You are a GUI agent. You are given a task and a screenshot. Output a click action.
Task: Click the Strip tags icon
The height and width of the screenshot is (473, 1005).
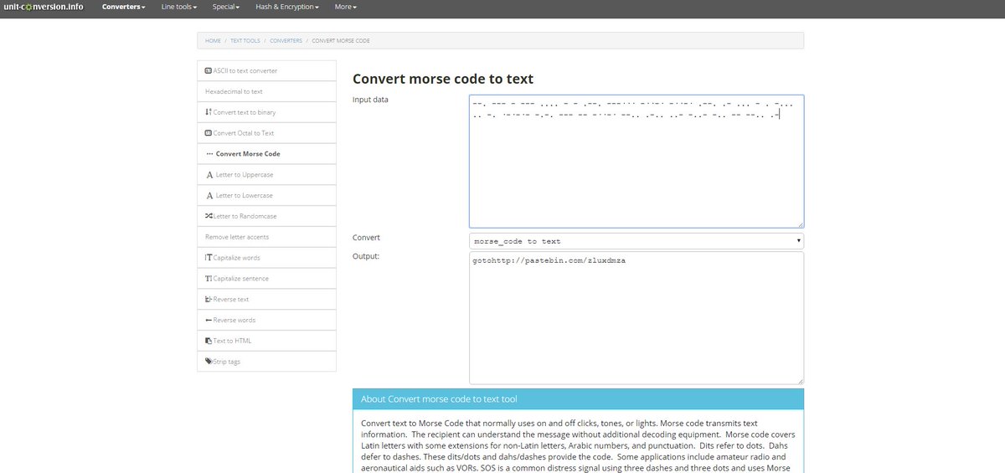tap(209, 362)
